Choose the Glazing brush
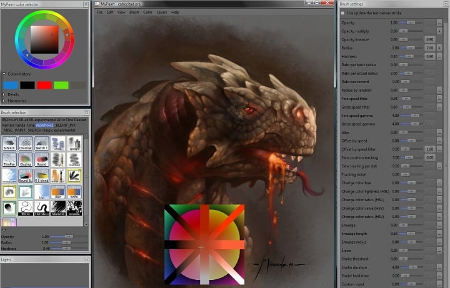 (25, 160)
